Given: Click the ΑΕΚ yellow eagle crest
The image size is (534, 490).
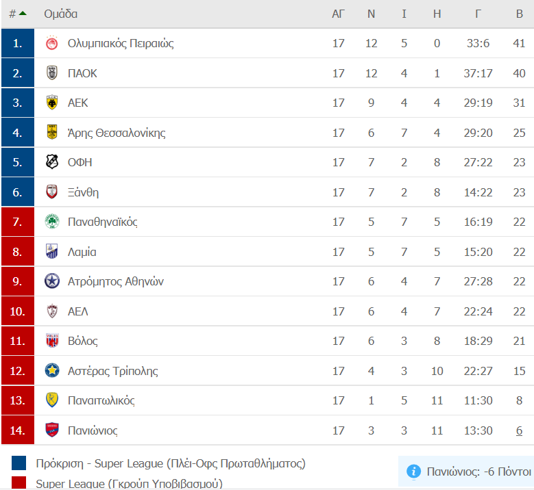Looking at the screenshot, I should click(52, 103).
